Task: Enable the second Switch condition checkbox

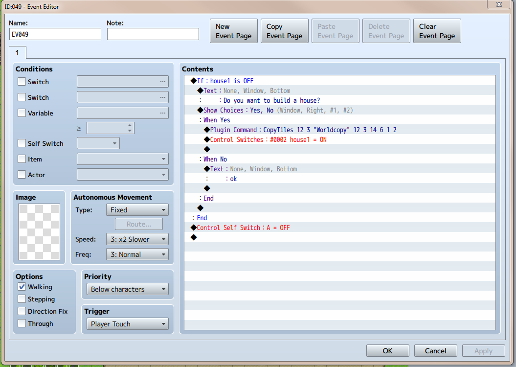Action: 22,97
